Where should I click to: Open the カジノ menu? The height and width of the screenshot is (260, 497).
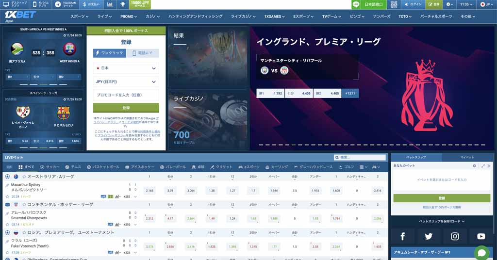(x=152, y=16)
